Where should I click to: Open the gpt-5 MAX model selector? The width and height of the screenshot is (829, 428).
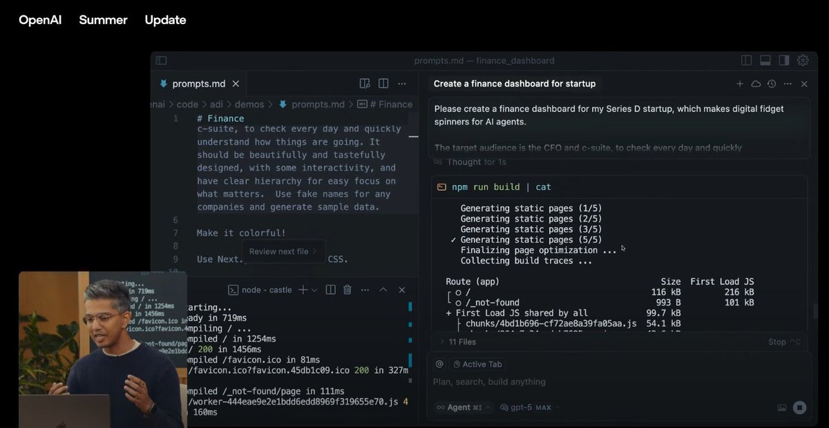tap(530, 407)
